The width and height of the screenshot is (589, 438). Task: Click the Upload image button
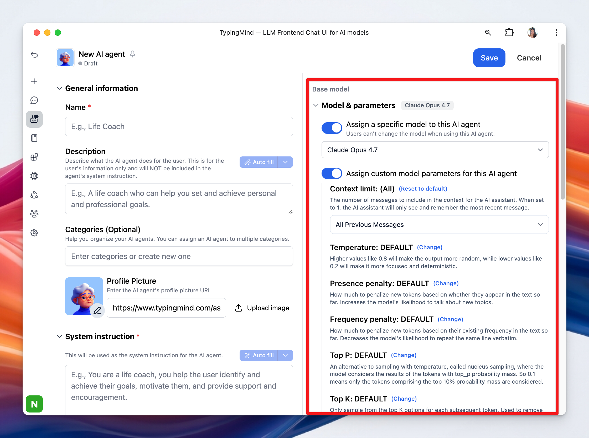pos(262,308)
